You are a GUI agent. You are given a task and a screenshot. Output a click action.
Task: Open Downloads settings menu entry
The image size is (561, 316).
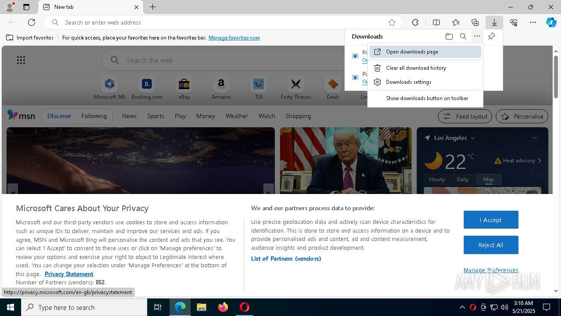(425, 82)
